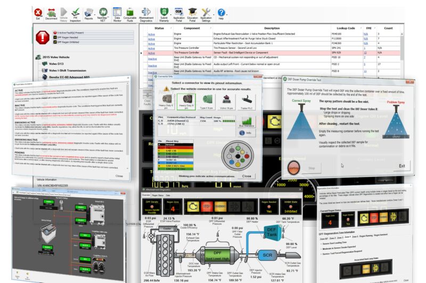Open Application Settings wrench icon
The height and width of the screenshot is (283, 426).
(206, 15)
